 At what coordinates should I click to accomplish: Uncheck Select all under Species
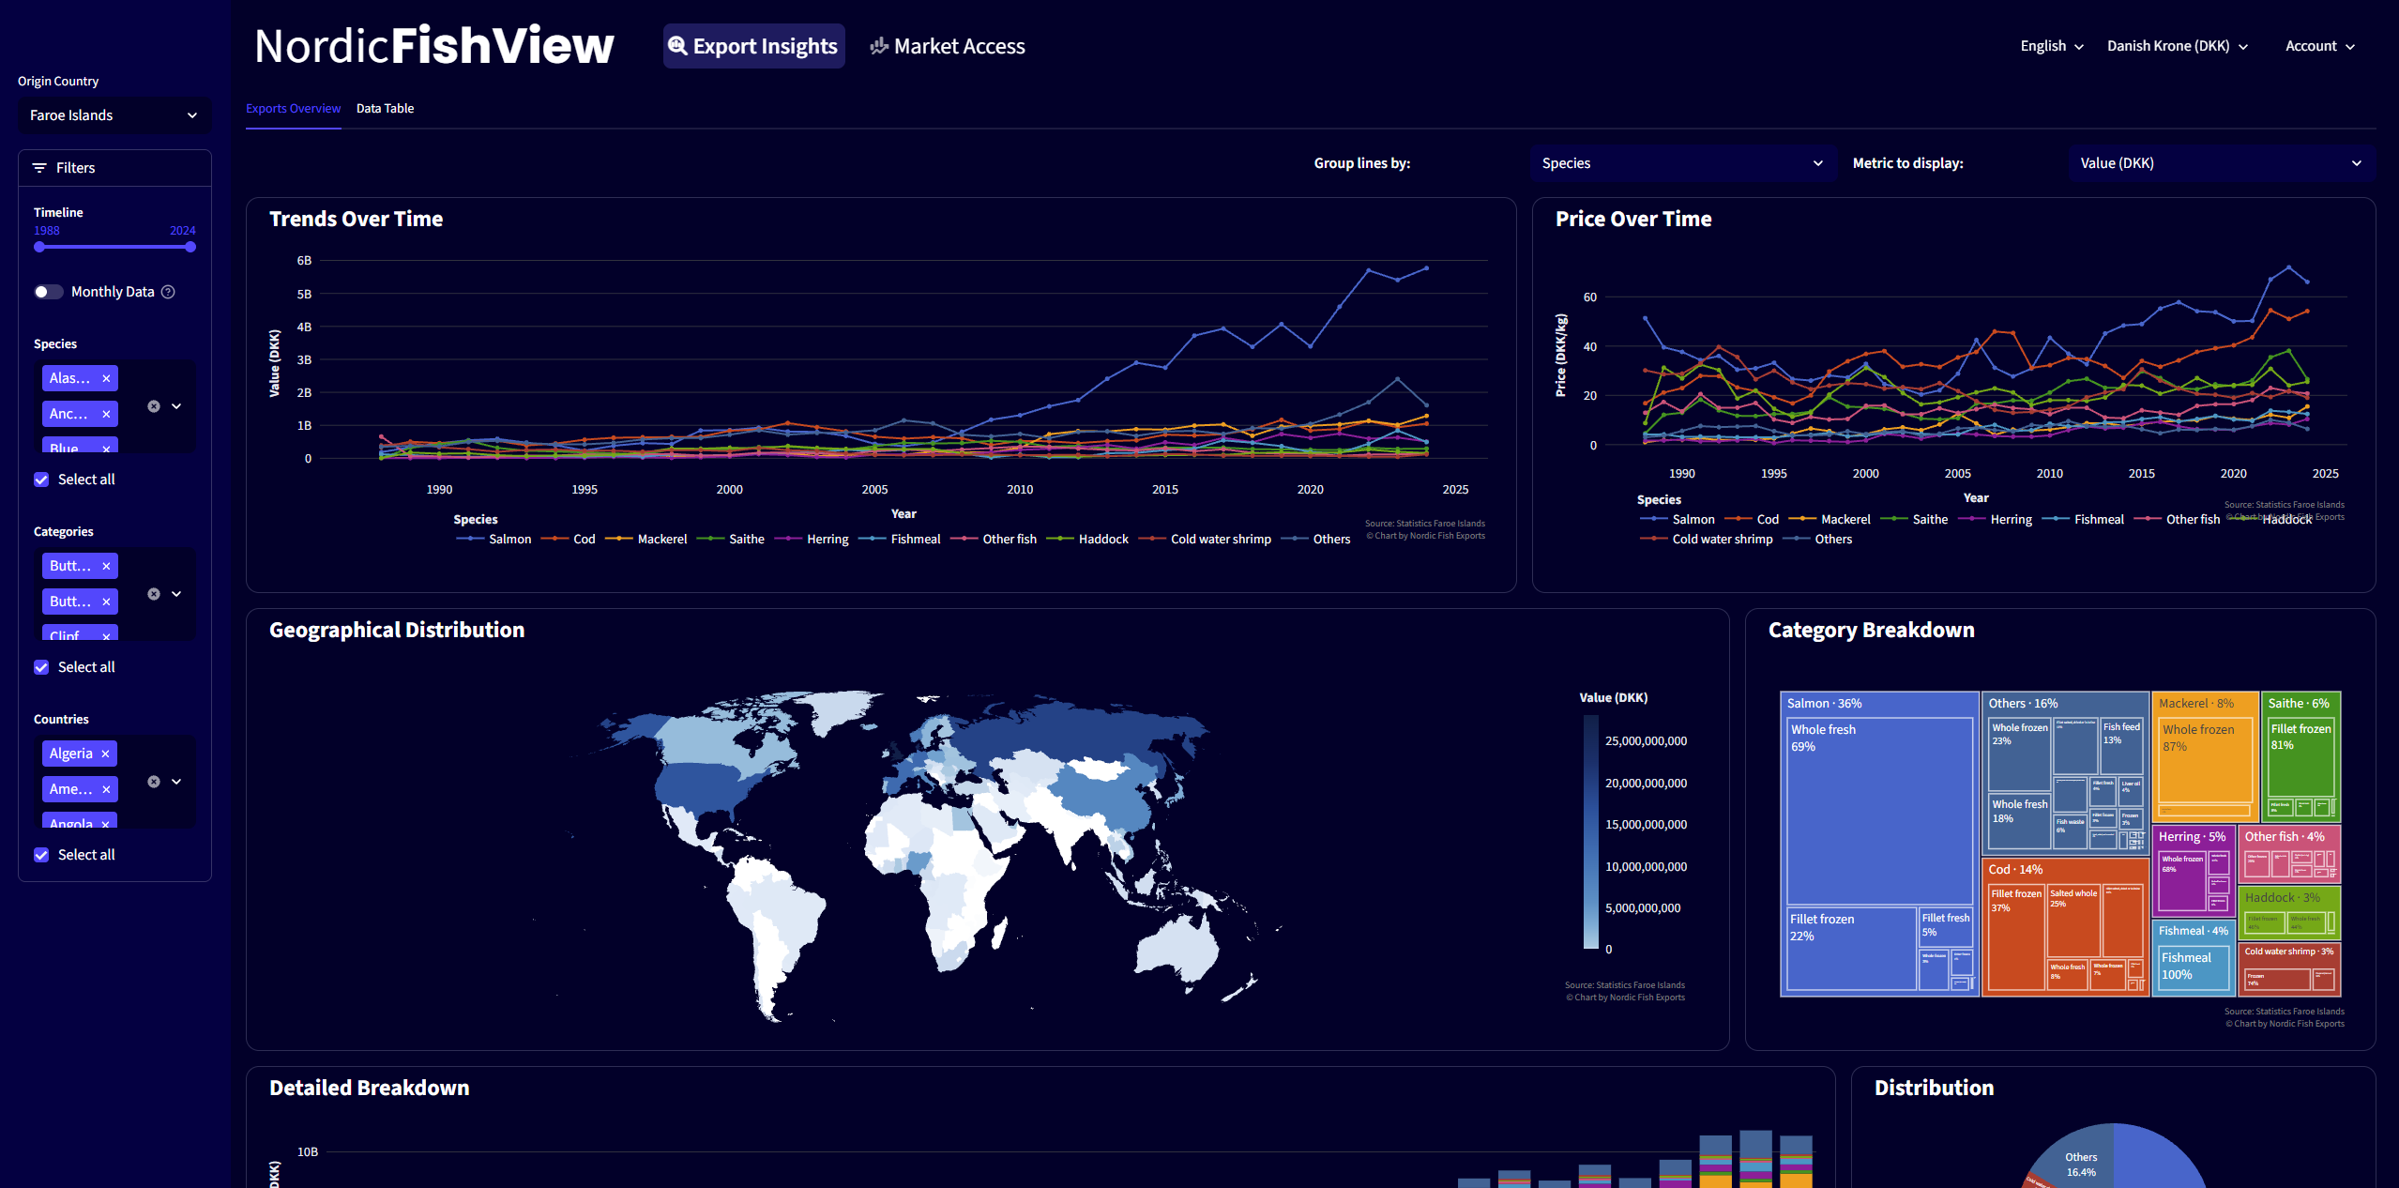41,480
